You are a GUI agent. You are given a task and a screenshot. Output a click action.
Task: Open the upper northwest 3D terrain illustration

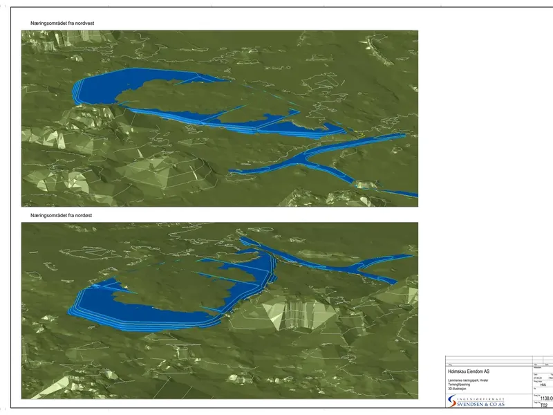(220, 118)
